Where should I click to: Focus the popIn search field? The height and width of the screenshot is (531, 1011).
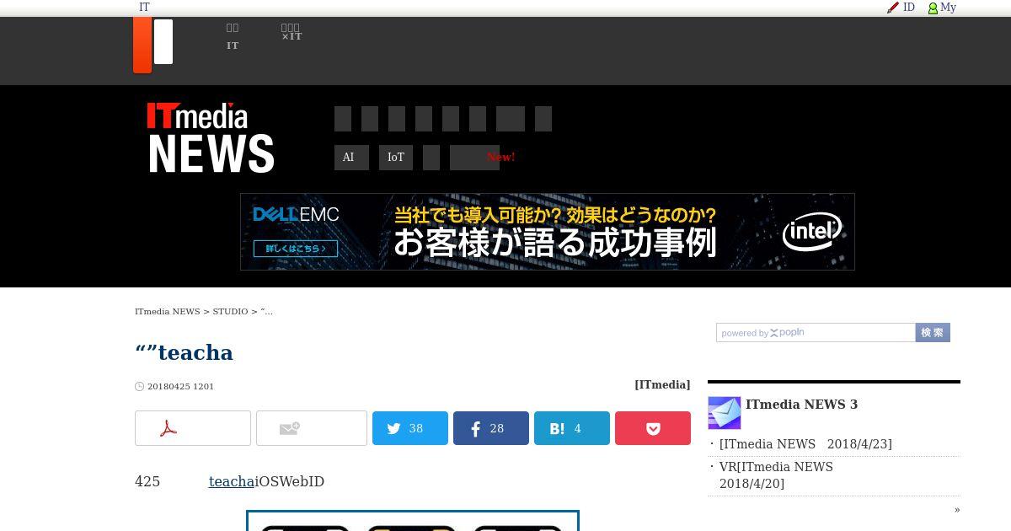pyautogui.click(x=816, y=333)
